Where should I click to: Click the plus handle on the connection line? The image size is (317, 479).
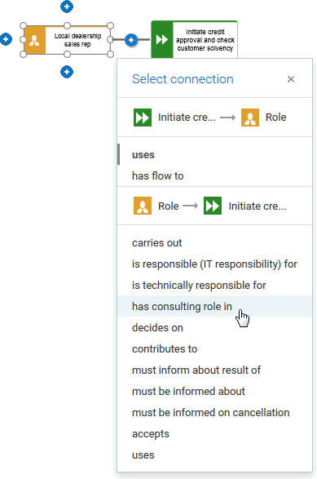click(x=131, y=40)
